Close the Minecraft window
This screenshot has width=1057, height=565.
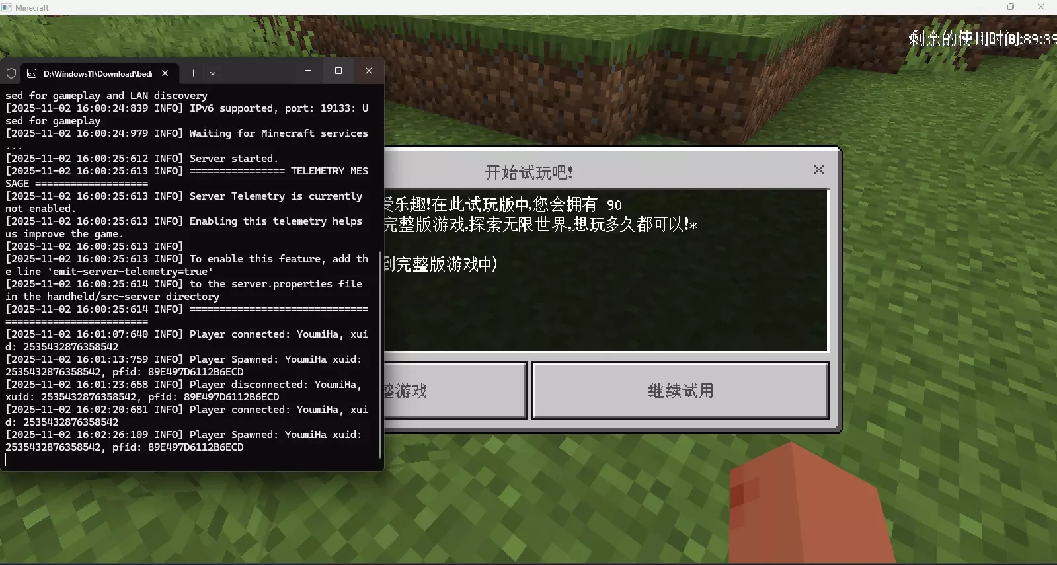point(1041,7)
